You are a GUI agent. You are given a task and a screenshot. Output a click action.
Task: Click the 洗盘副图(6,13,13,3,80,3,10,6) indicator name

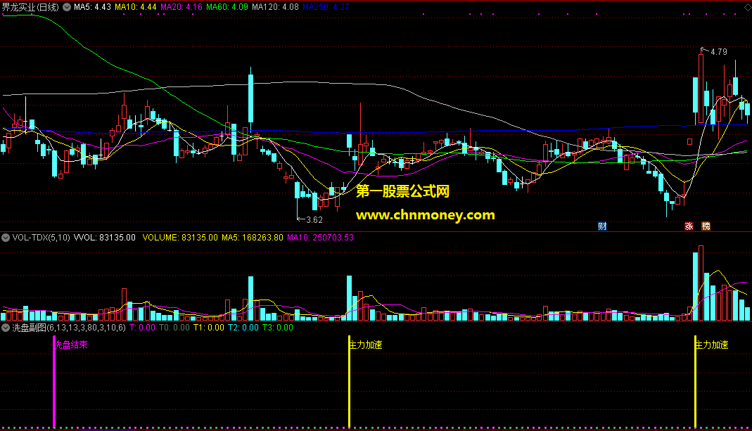pos(68,328)
